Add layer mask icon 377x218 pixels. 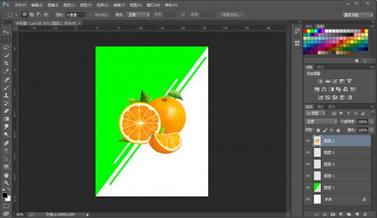click(x=333, y=214)
